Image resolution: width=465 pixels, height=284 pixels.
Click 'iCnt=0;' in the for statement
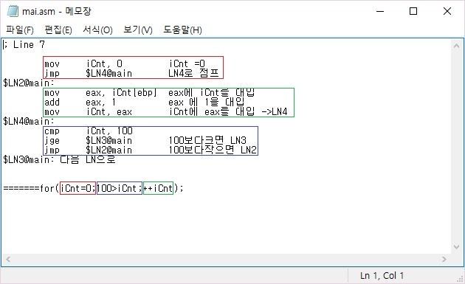point(77,188)
